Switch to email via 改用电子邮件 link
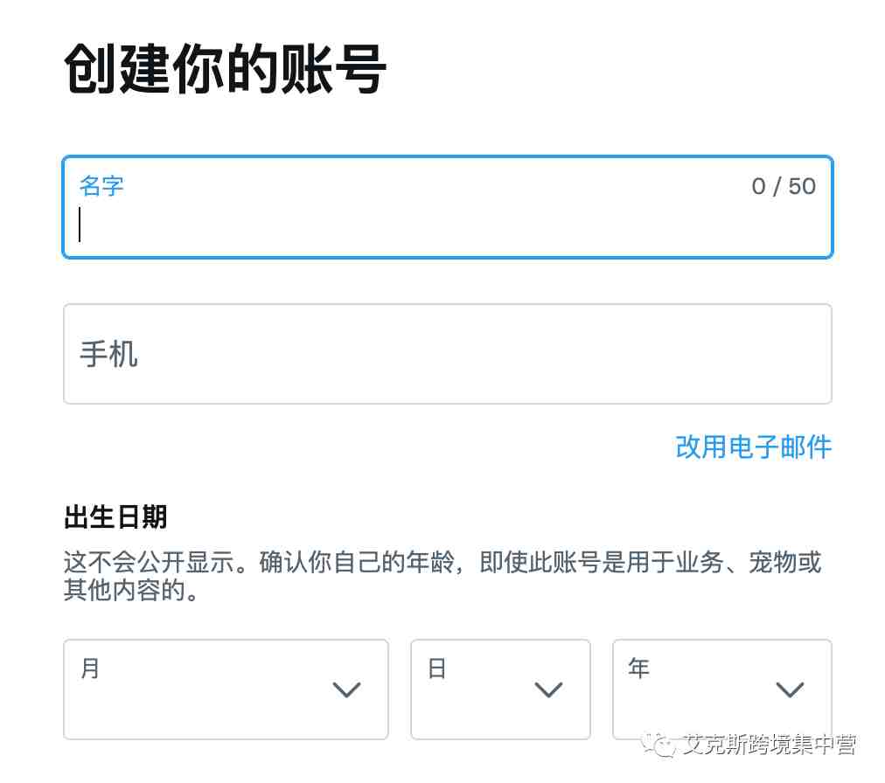Viewport: 885px width, 783px height. pos(754,447)
